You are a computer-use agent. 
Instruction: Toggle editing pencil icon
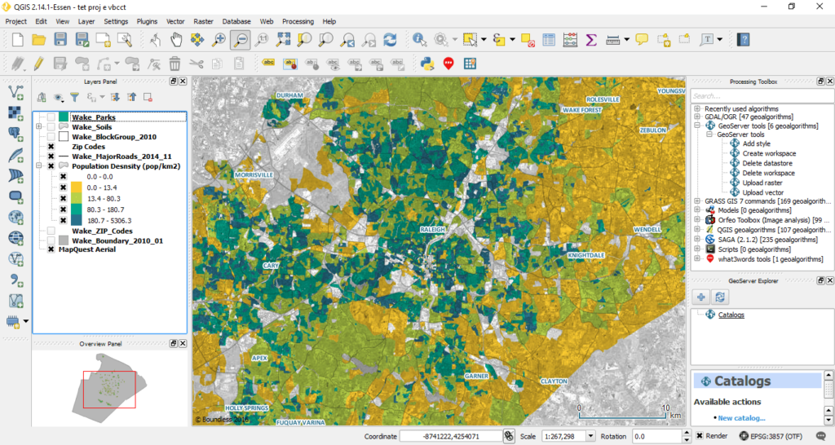[x=38, y=64]
